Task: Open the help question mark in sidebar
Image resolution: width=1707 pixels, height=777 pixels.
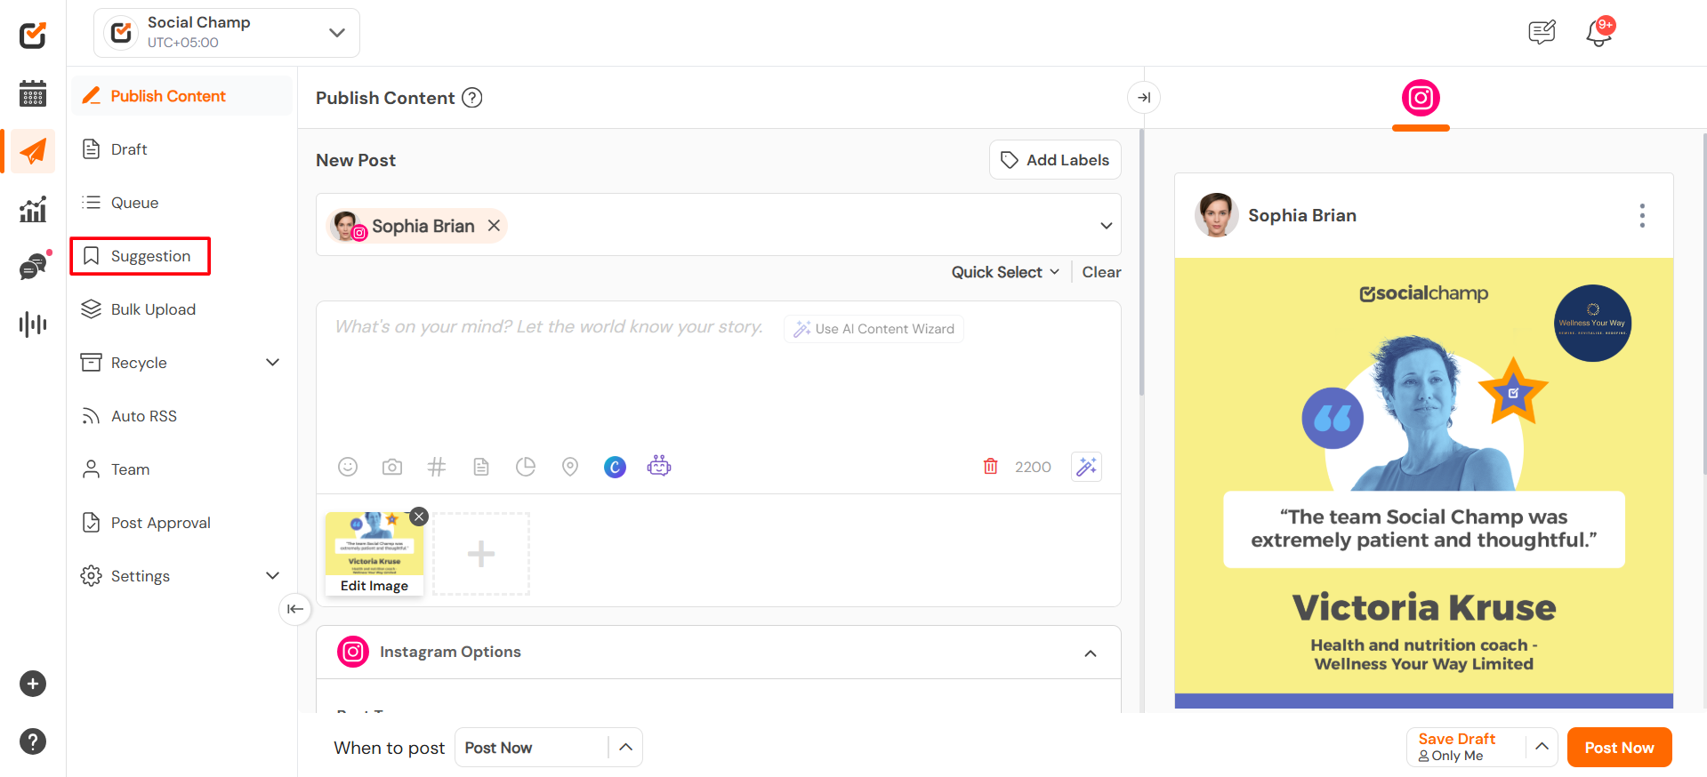Action: coord(33,741)
